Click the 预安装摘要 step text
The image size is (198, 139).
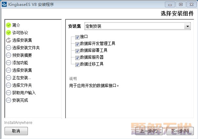(22, 55)
